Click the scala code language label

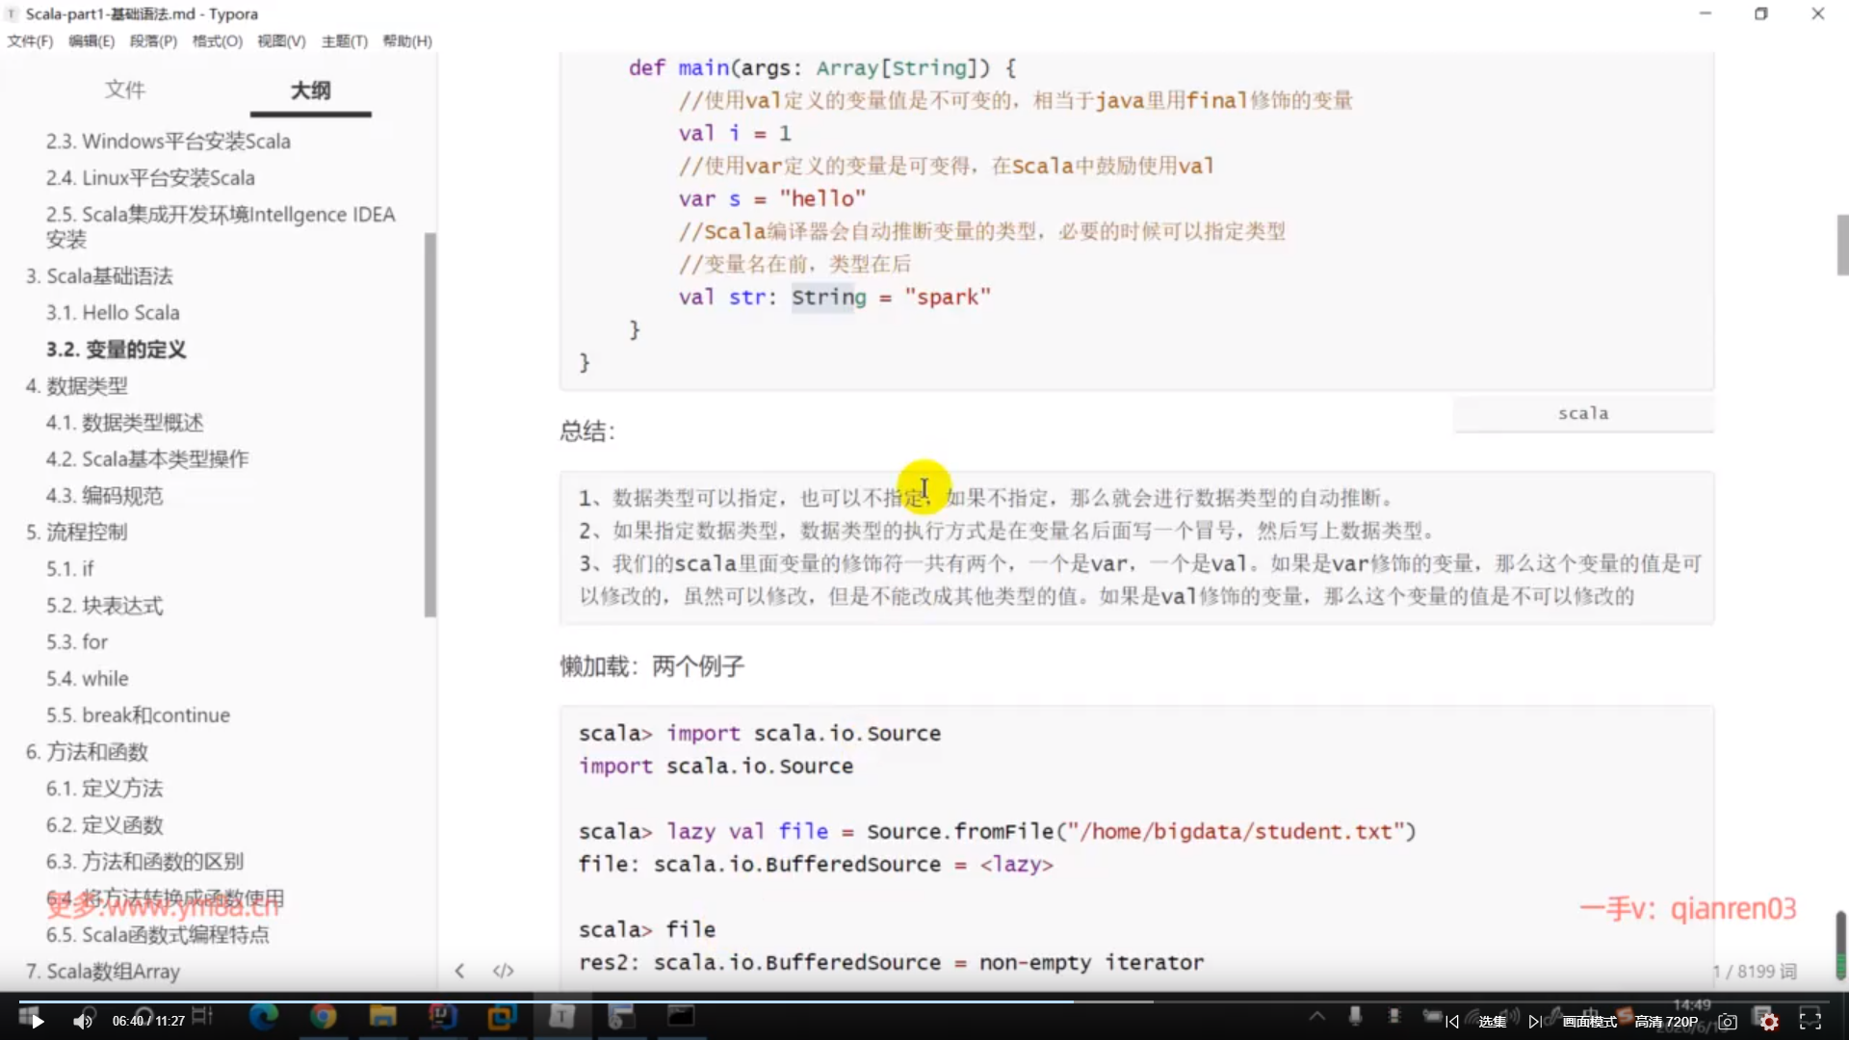(x=1583, y=413)
